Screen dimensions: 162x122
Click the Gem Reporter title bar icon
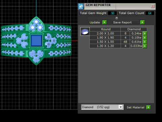81,6
